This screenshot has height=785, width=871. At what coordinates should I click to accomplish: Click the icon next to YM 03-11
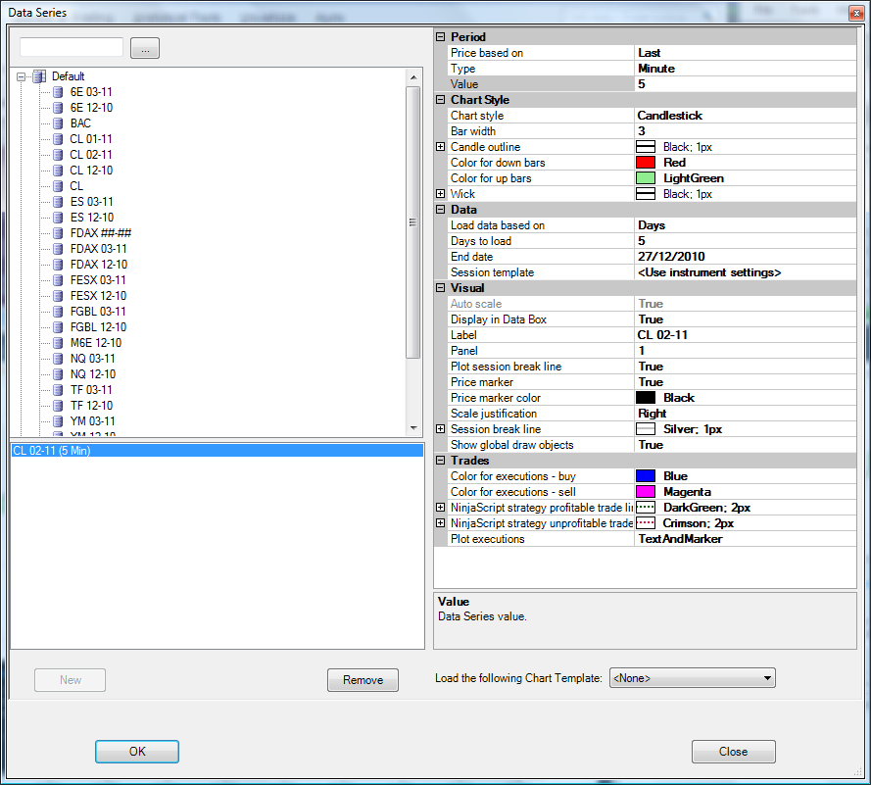(58, 421)
